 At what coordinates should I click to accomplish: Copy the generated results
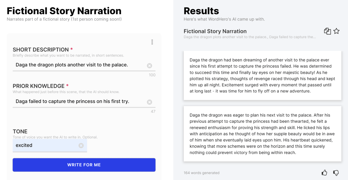click(327, 31)
